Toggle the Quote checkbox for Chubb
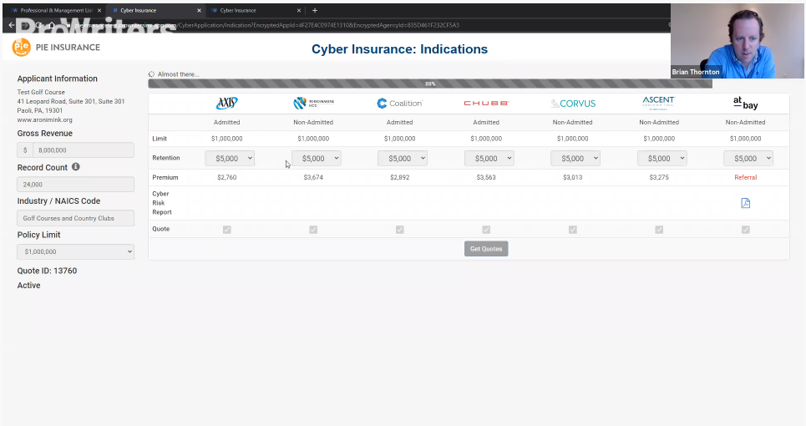The height and width of the screenshot is (426, 806). pyautogui.click(x=486, y=230)
